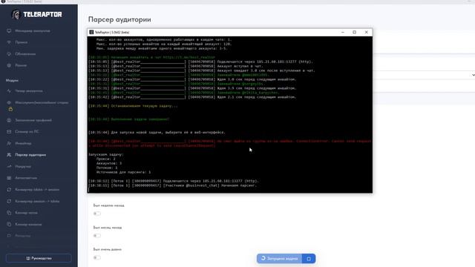Stop the running task with square icon

pyautogui.click(x=309, y=259)
